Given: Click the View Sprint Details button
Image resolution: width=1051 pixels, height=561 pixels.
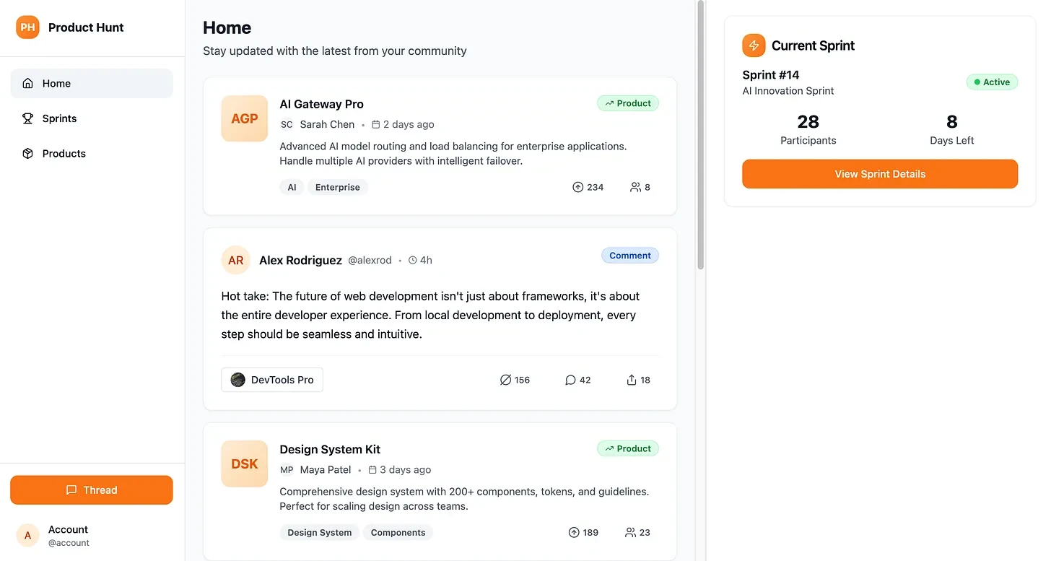Looking at the screenshot, I should tap(880, 174).
